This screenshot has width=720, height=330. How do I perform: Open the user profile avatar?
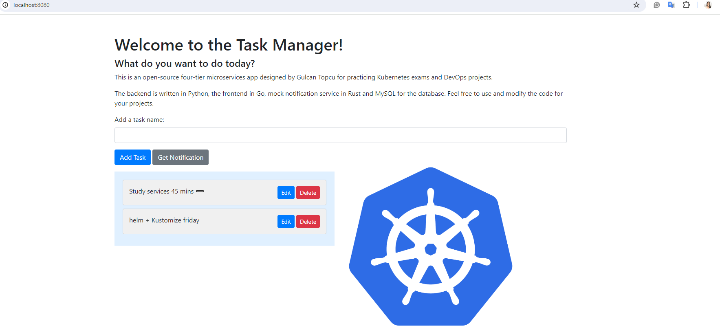coord(708,5)
